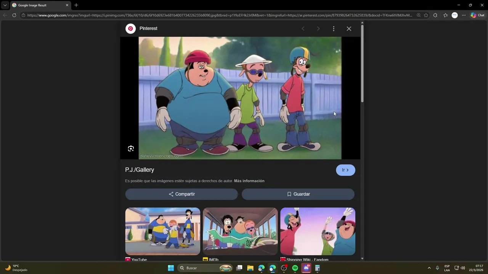Screen dimensions: 488x274
Task: Click the zoom magnifier icon in address bar
Action: pos(419,15)
